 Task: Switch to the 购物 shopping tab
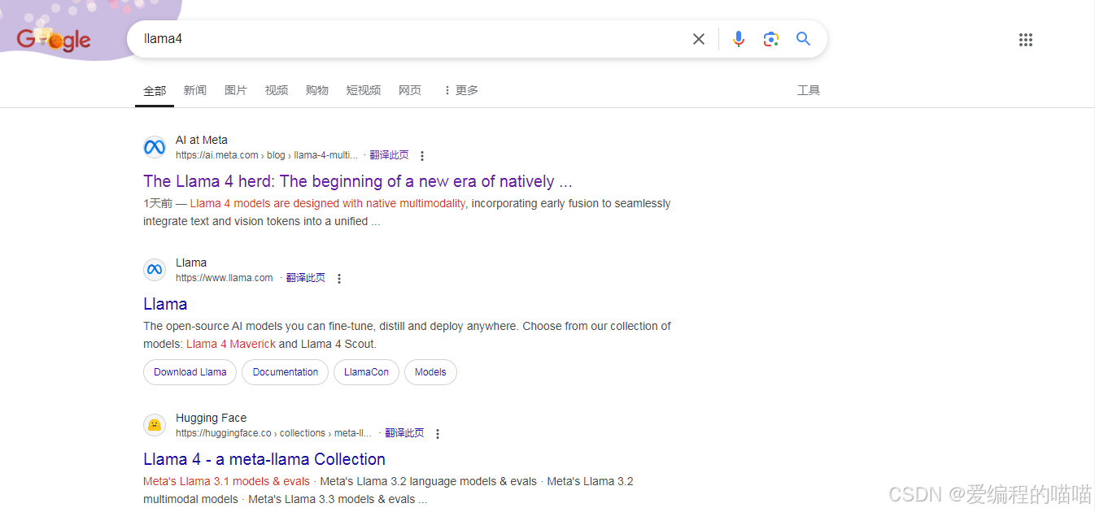[317, 90]
